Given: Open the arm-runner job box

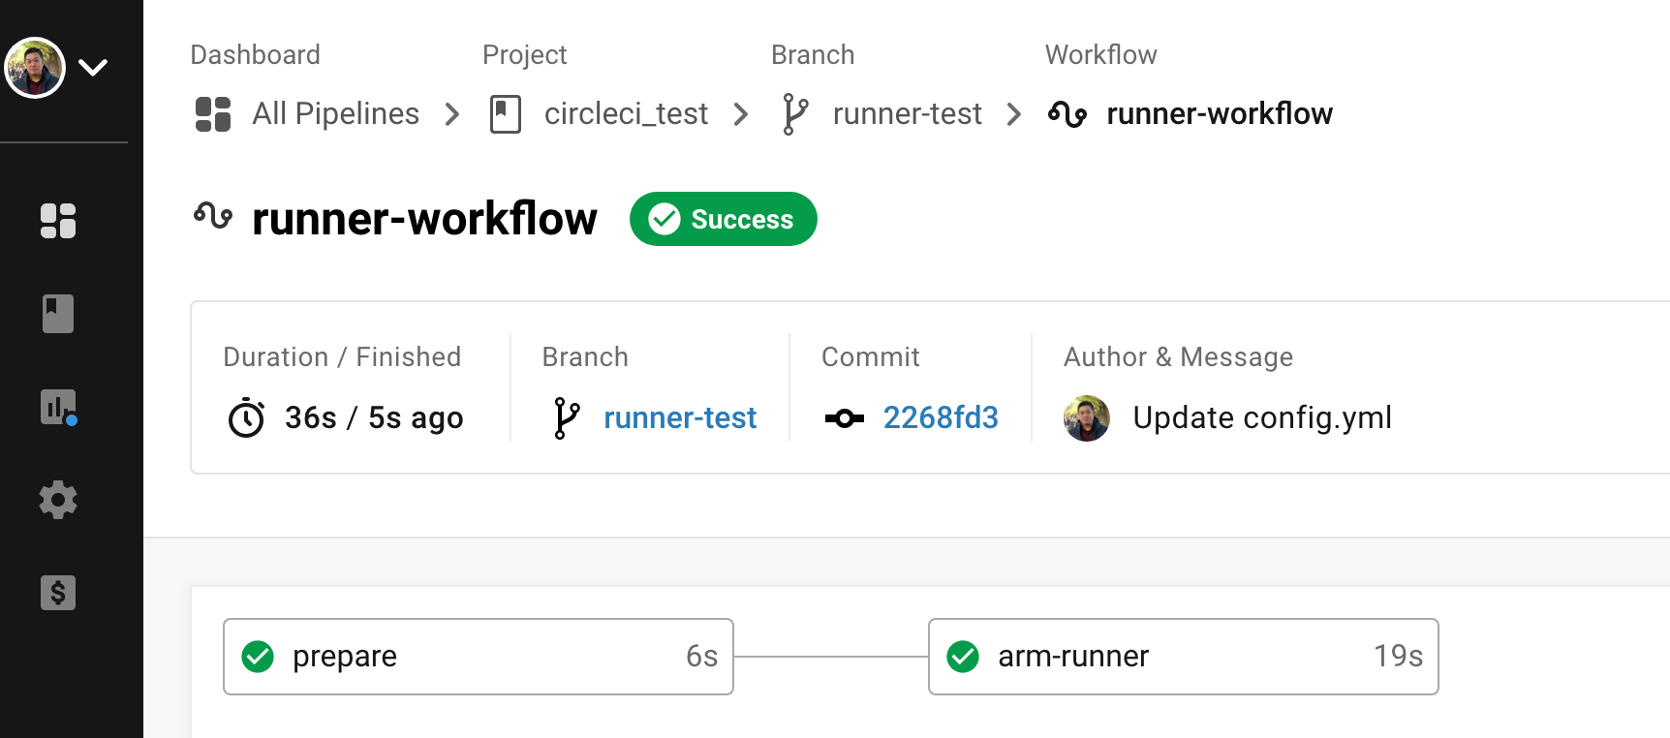Looking at the screenshot, I should [1184, 657].
